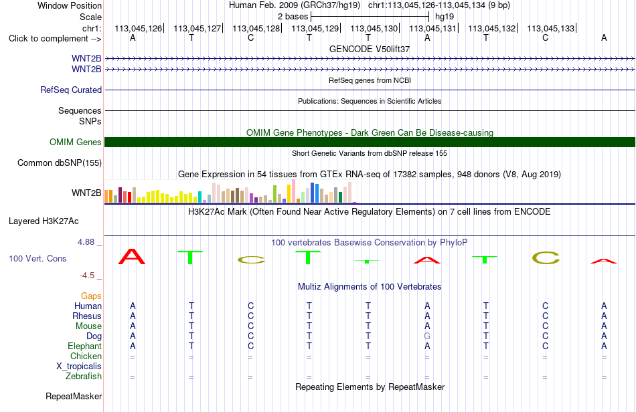The image size is (636, 412).
Task: Click 'Multiz Alignments of 100 Vertebrates' title
Action: (370, 286)
